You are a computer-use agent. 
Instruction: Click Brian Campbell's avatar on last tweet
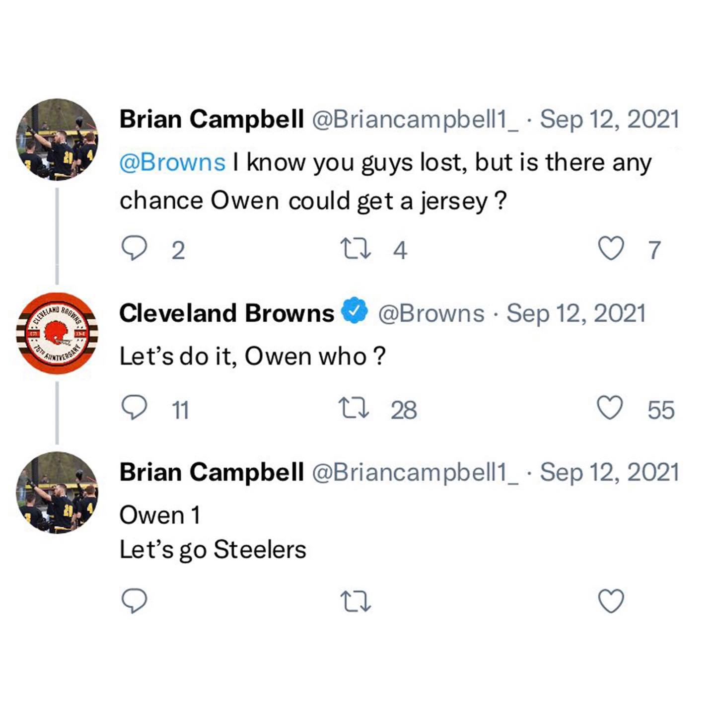point(57,493)
